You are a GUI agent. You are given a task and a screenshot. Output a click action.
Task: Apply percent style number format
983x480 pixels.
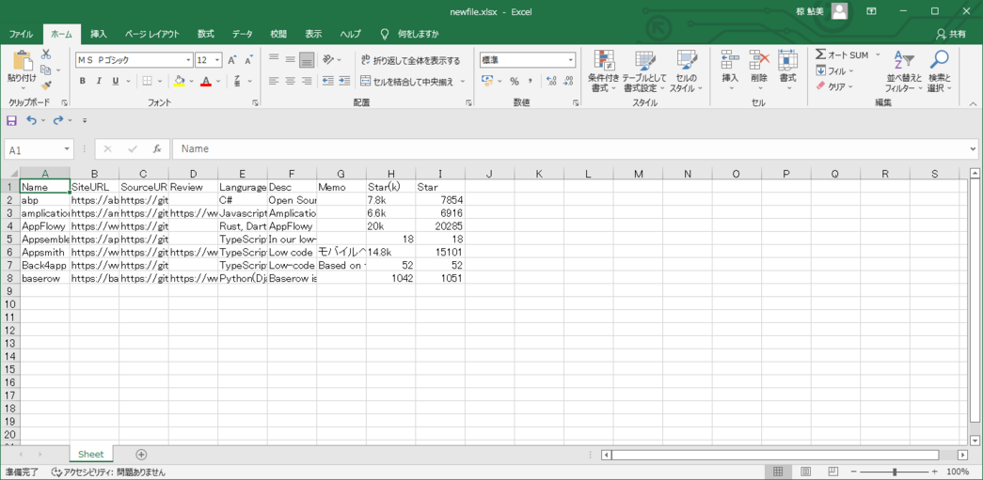(514, 81)
